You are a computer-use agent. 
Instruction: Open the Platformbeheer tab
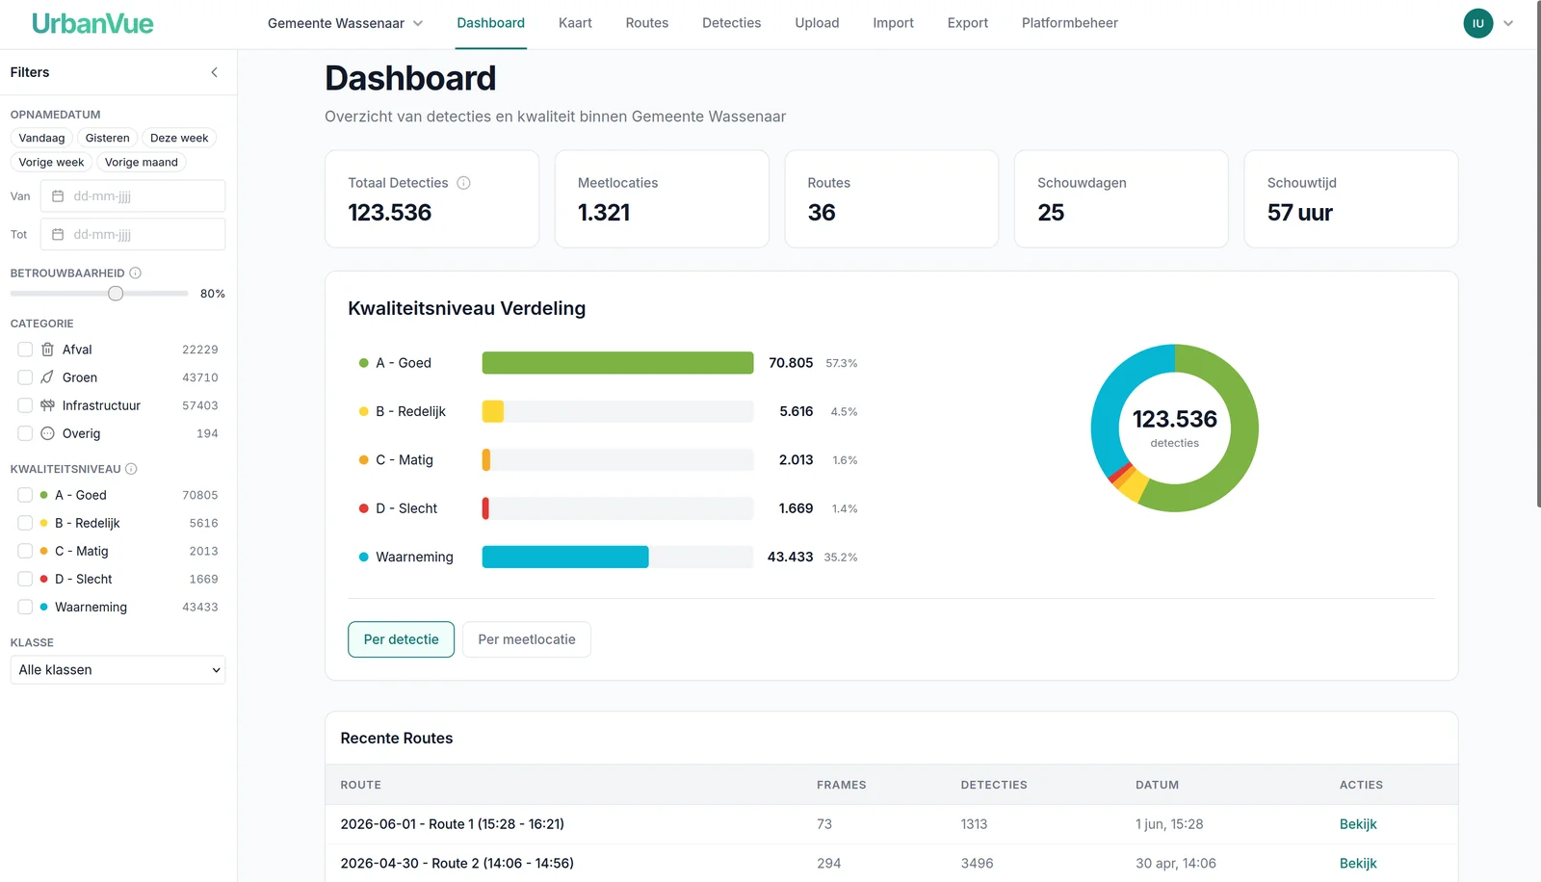(x=1070, y=23)
